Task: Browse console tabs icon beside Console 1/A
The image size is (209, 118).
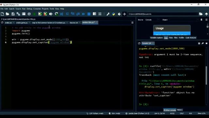Action: [x=139, y=43]
